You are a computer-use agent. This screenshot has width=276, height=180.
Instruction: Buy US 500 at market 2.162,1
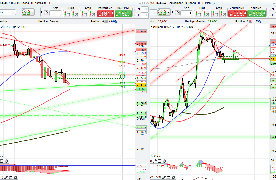123,14
